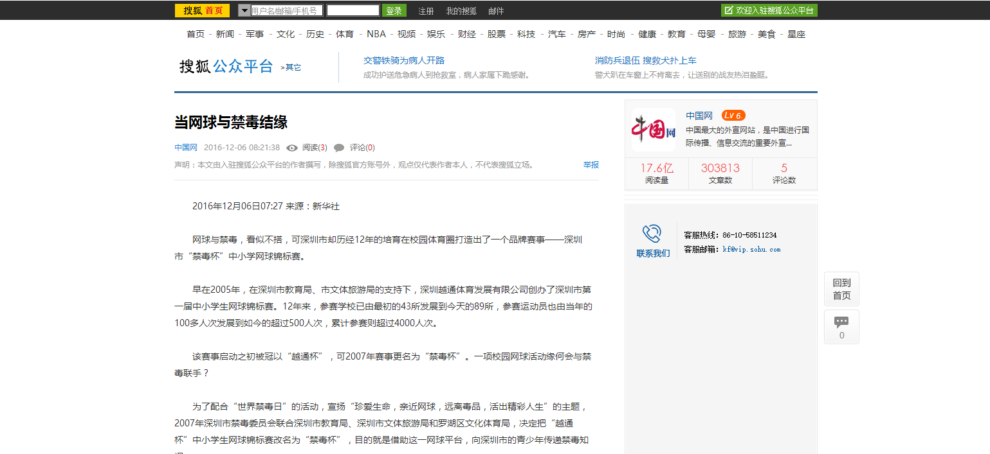Open 中国网 profile name in sidebar
The width and height of the screenshot is (990, 454).
(x=699, y=116)
